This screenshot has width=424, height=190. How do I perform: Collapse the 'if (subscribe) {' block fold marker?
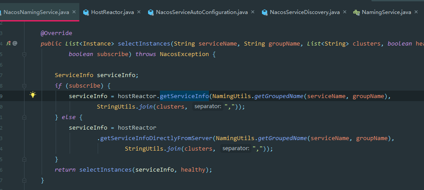pos(25,86)
